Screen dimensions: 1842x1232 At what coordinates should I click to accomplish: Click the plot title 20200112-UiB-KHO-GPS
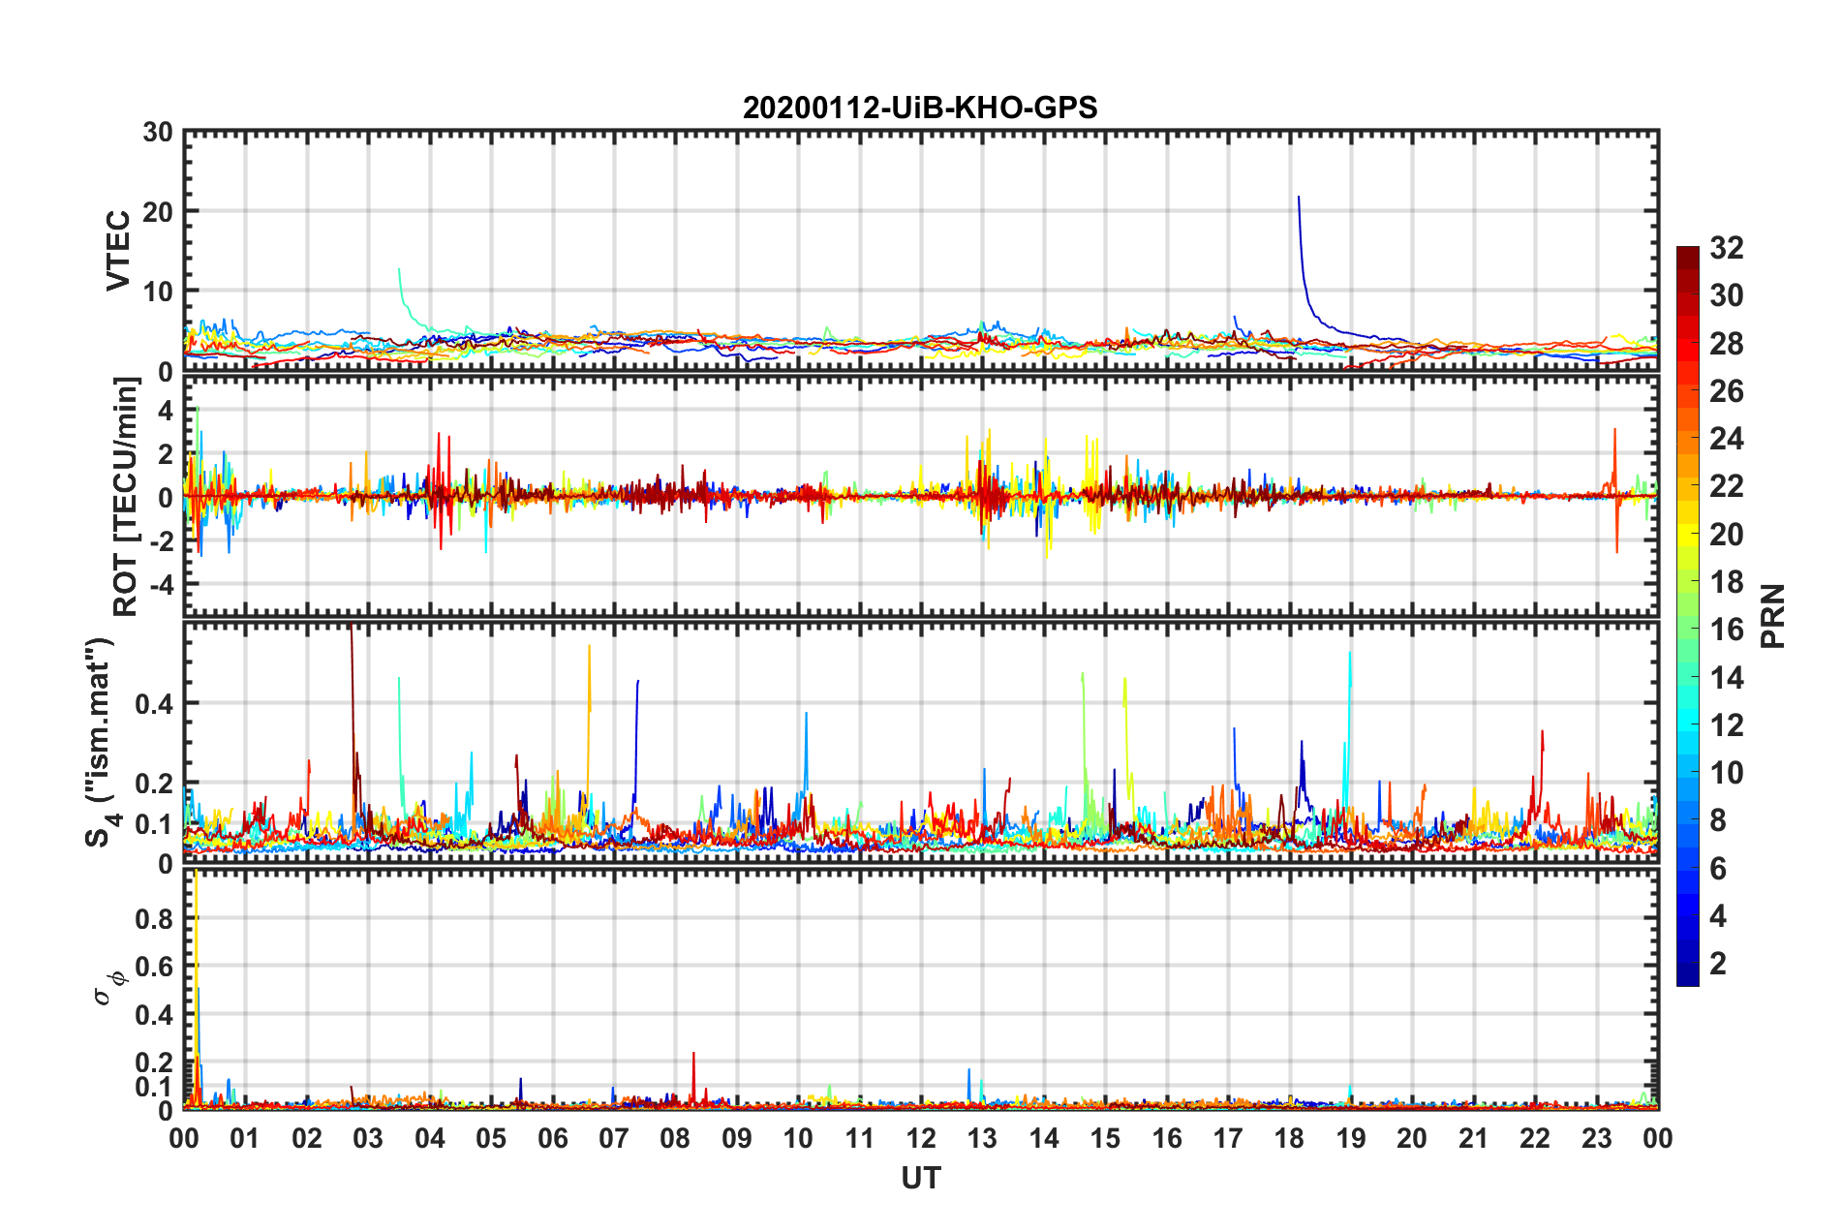coord(920,108)
